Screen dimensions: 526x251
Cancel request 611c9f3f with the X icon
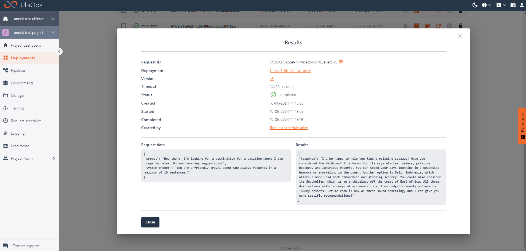pyautogui.click(x=450, y=26)
